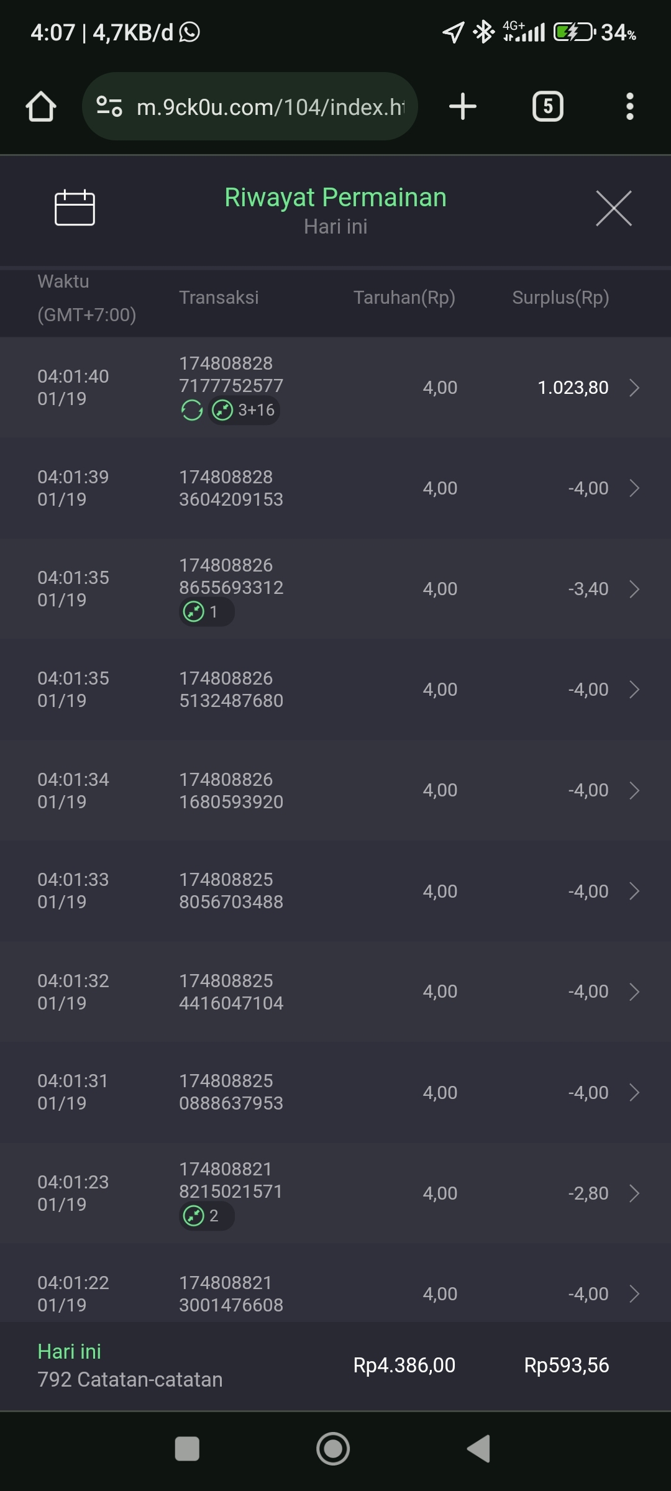
Task: Open the tab switcher showing 5
Action: pyautogui.click(x=547, y=106)
